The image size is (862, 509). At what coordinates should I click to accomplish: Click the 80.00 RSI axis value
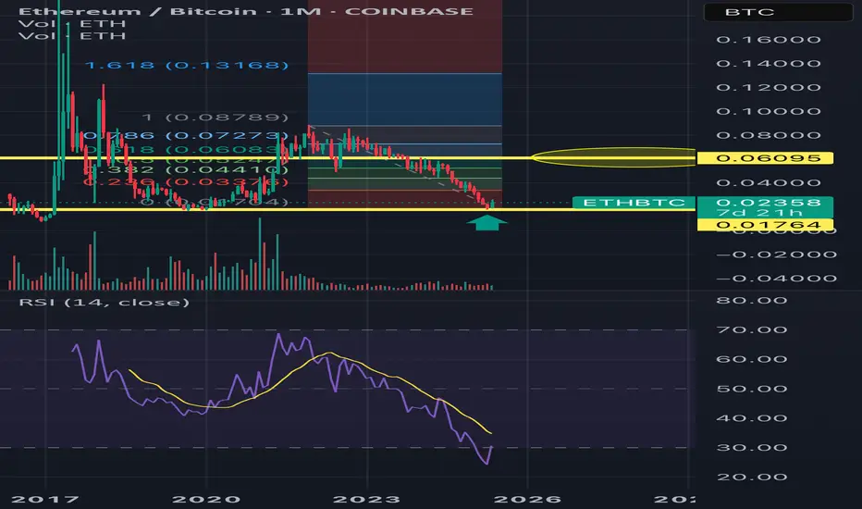pyautogui.click(x=752, y=301)
